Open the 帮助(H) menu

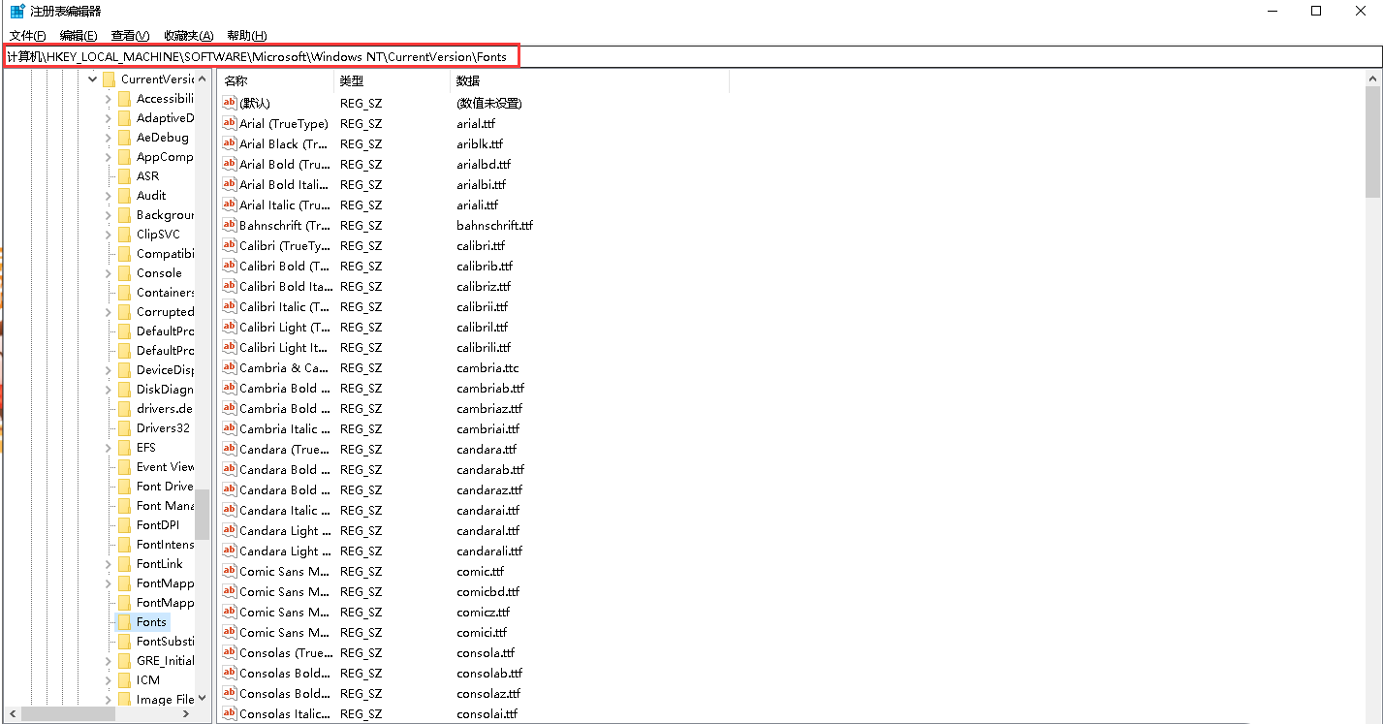tap(246, 36)
